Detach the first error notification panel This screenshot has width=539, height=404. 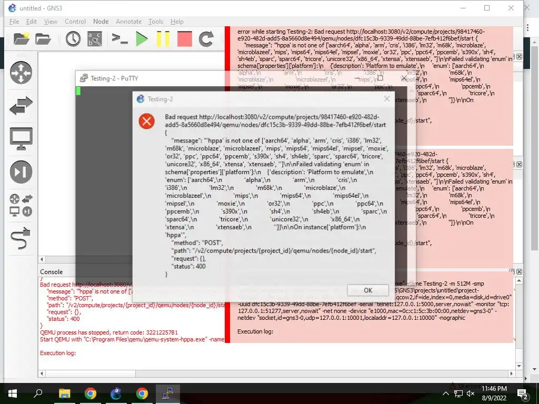[513, 56]
